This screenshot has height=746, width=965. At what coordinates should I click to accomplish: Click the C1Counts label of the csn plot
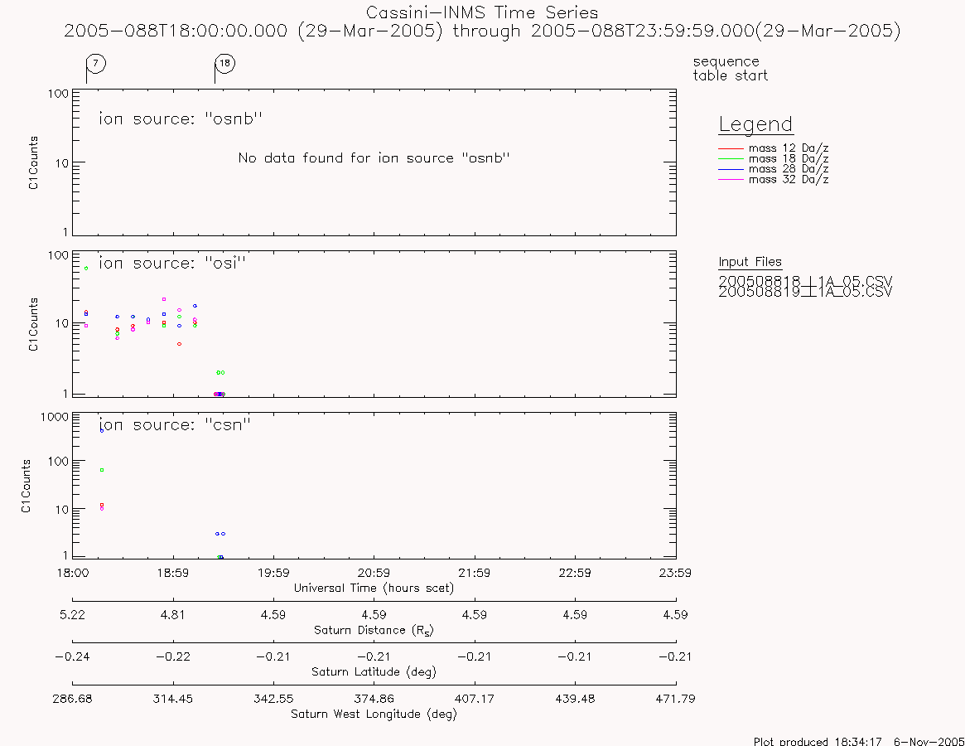pyautogui.click(x=26, y=486)
